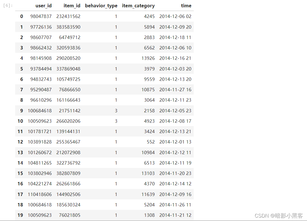Image resolution: width=307 pixels, height=221 pixels.
Task: Click the item_category column header
Action: point(138,6)
